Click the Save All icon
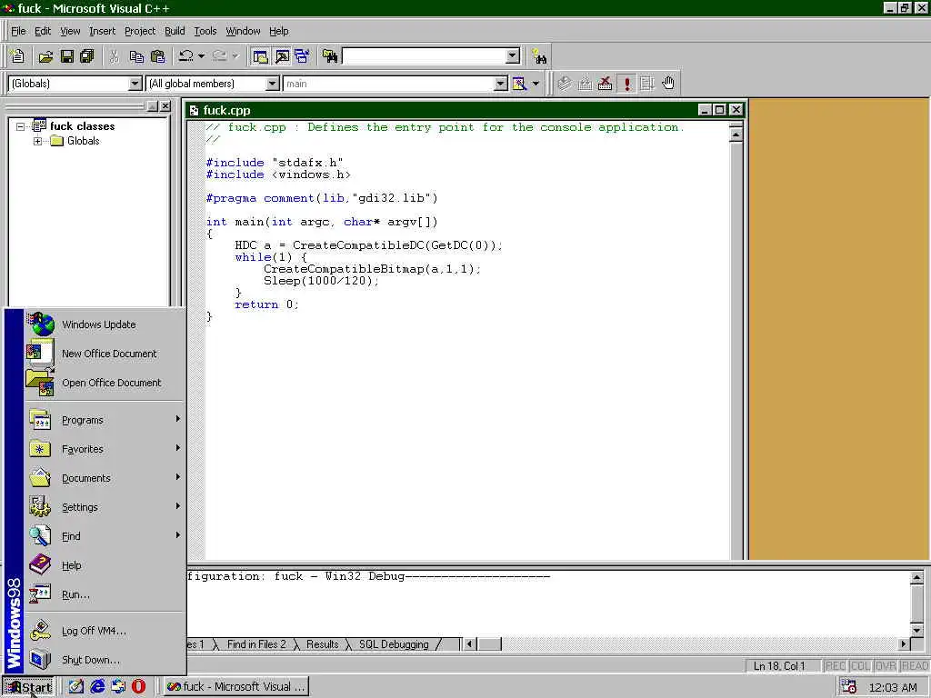This screenshot has width=931, height=698. pyautogui.click(x=86, y=56)
